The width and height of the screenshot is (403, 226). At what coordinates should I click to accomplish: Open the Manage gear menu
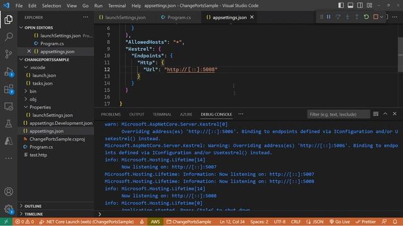[x=8, y=209]
